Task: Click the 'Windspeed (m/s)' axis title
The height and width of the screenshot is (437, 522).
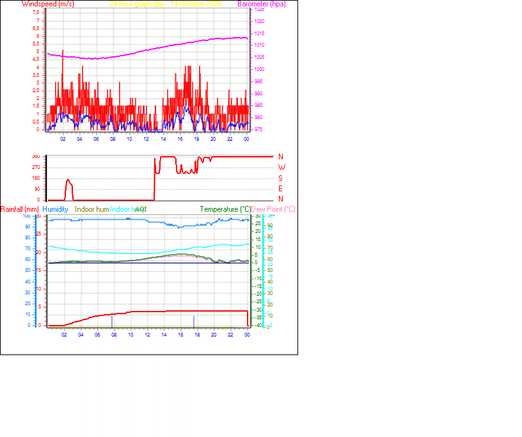Action: point(48,4)
